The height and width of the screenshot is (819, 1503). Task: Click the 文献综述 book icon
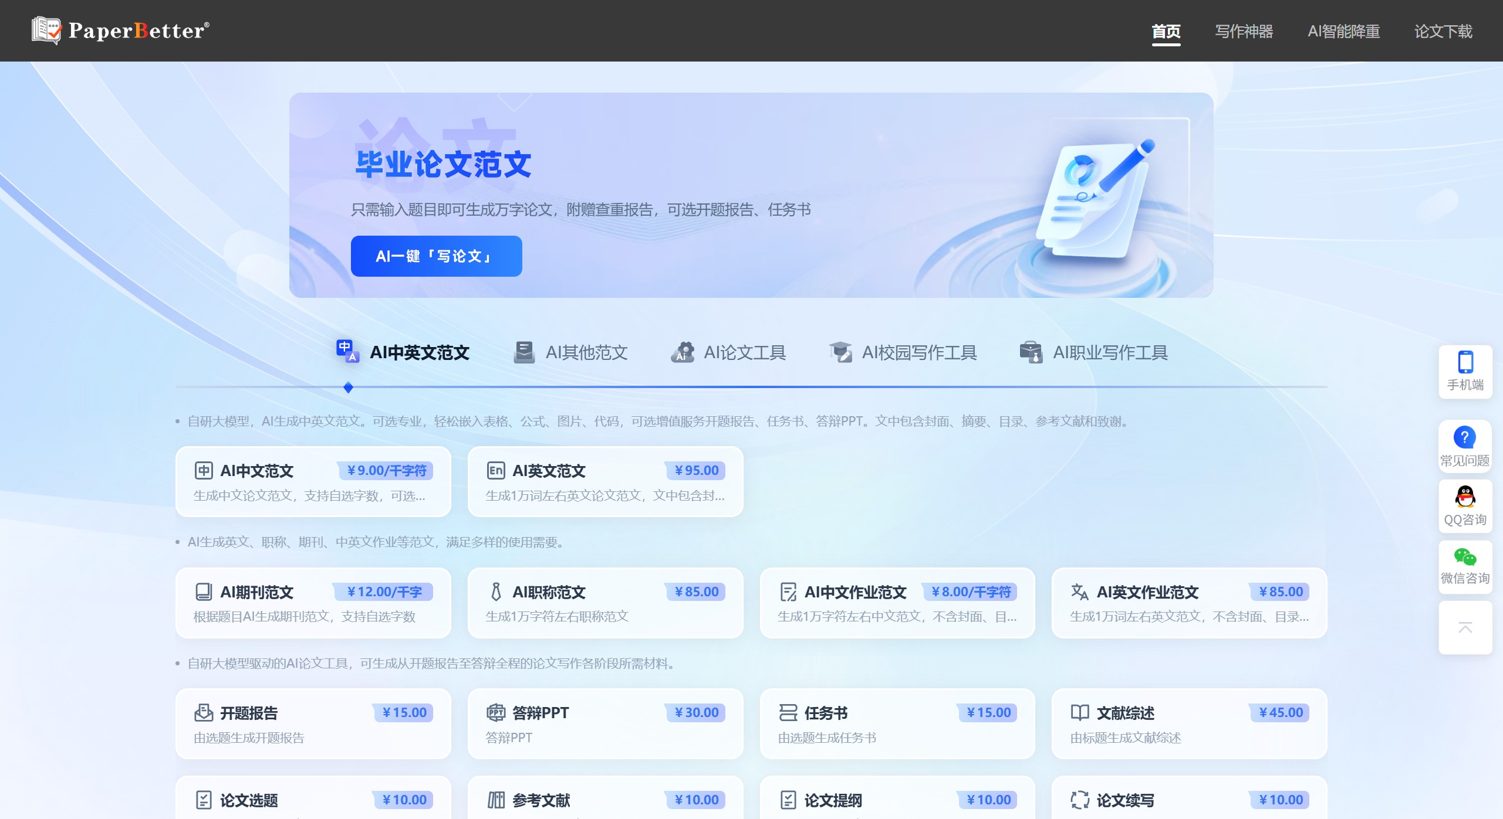[1079, 713]
